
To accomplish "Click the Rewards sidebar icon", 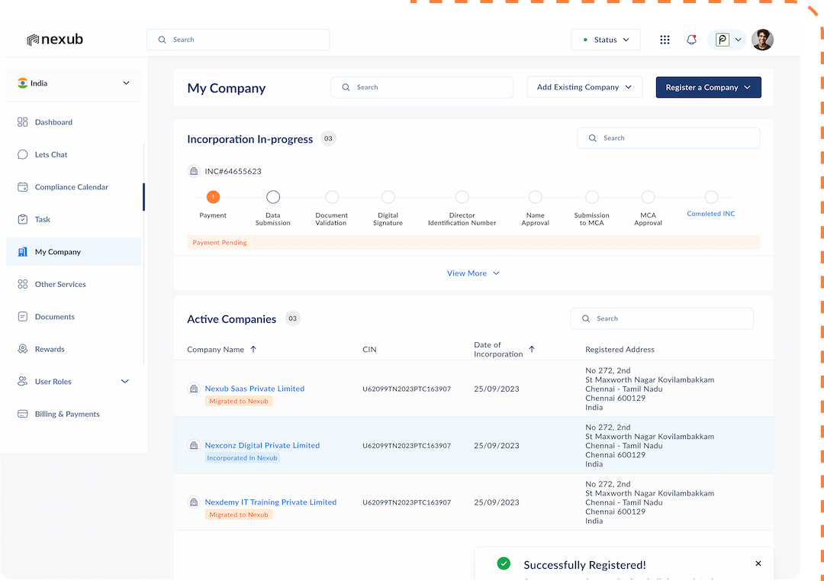I will pos(23,349).
